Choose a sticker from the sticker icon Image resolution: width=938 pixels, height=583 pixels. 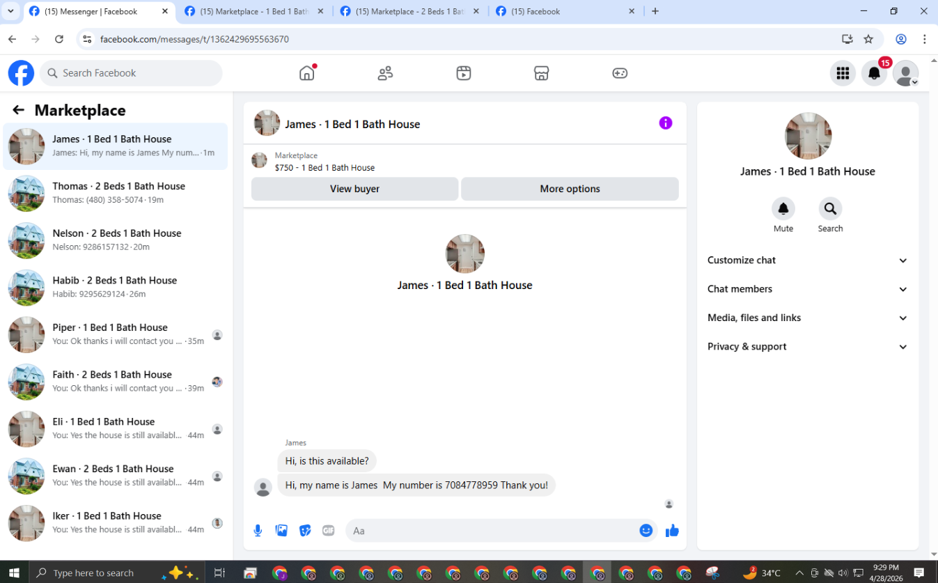(305, 531)
